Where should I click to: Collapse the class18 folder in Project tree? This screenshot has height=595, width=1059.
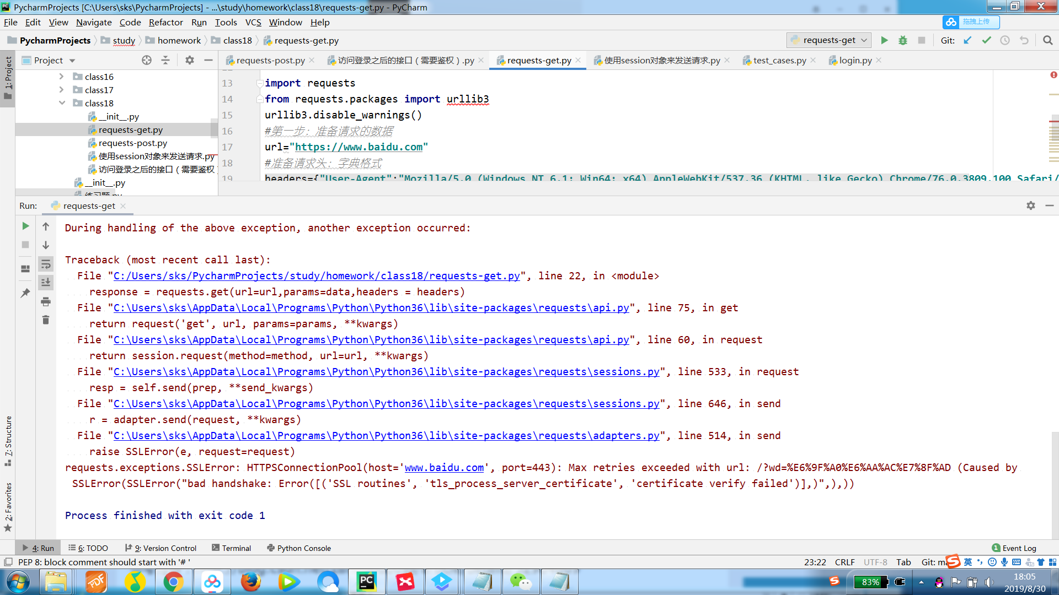click(x=62, y=103)
